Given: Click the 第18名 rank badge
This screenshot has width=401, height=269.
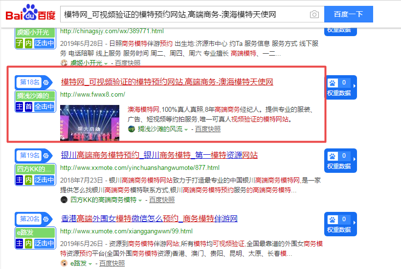Looking at the screenshot, I should point(30,82).
